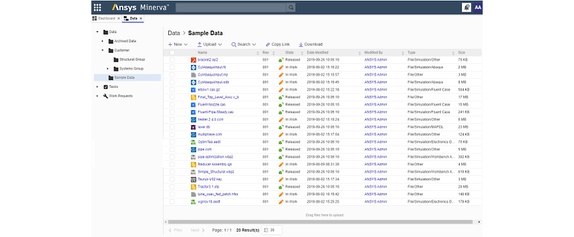Screen dimensions: 574x237
Task: Click the heater.2.4.0.ccm file icon
Action: [194, 119]
